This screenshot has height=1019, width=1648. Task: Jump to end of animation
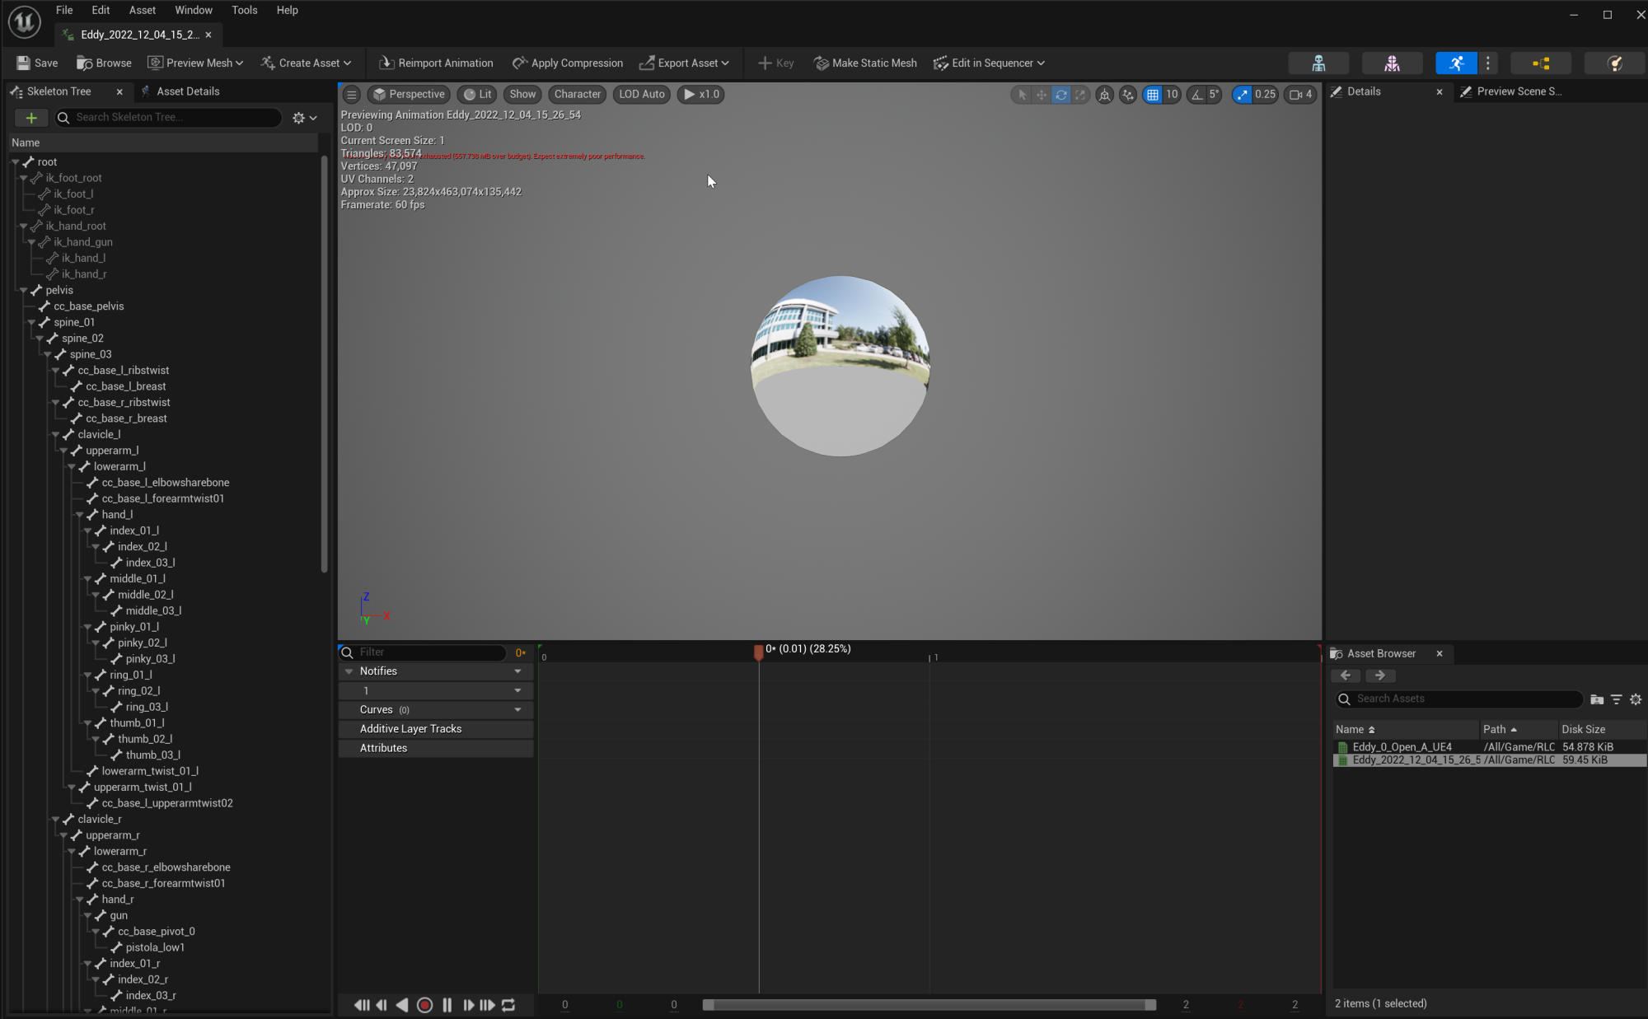(x=487, y=1005)
